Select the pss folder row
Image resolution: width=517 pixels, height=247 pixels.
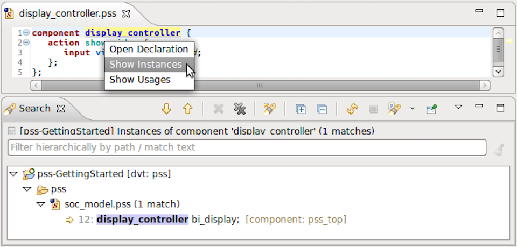pos(59,189)
